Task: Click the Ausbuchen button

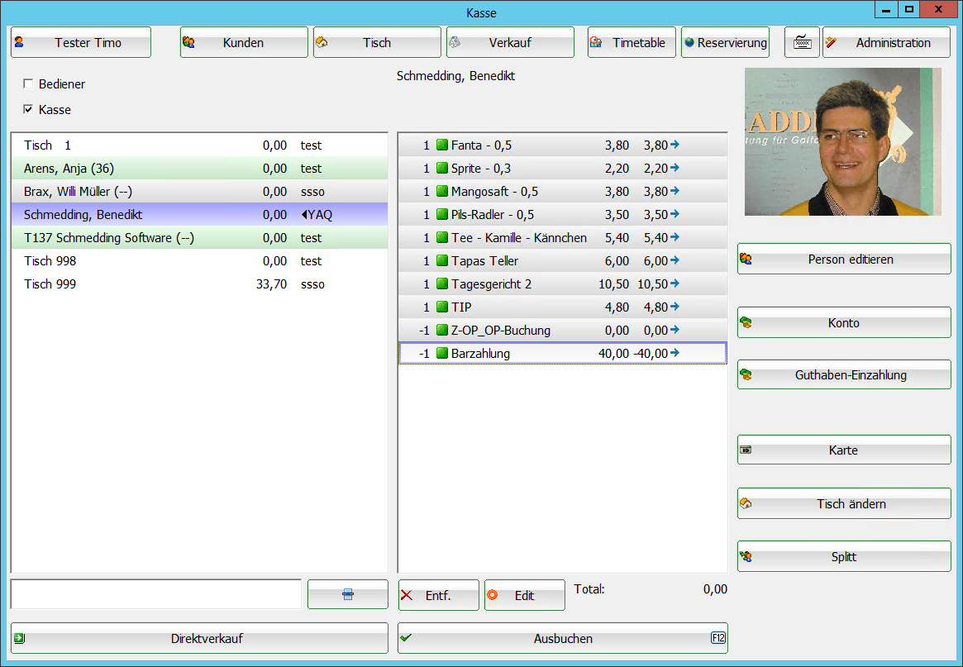Action: tap(562, 638)
